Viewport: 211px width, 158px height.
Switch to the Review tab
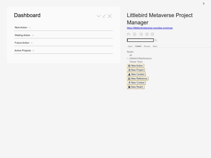(147, 46)
